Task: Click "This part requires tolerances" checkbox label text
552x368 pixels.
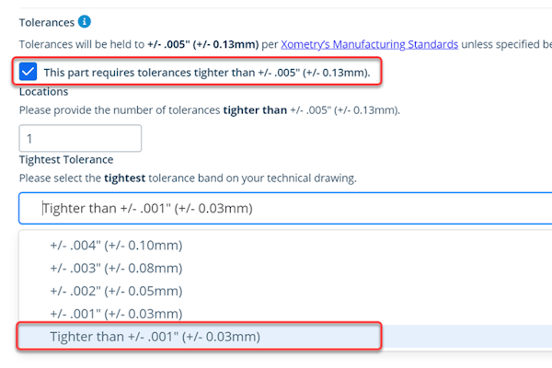Action: click(x=207, y=72)
